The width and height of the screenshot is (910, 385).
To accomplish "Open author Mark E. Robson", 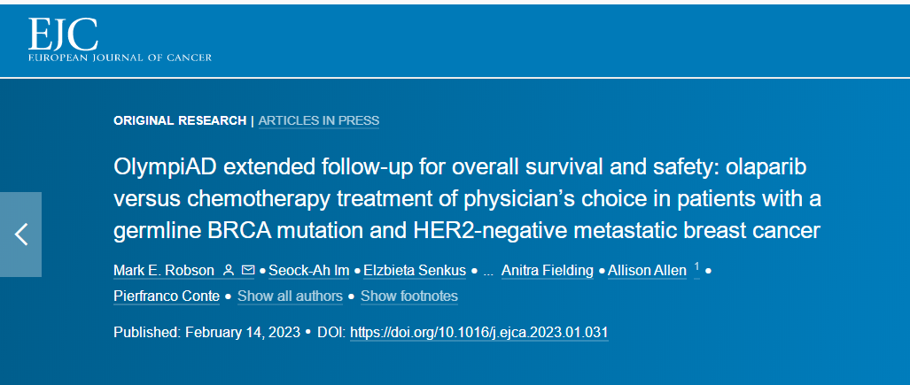I will (164, 271).
